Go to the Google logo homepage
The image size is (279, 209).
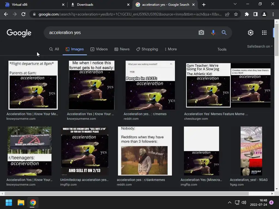point(19,33)
